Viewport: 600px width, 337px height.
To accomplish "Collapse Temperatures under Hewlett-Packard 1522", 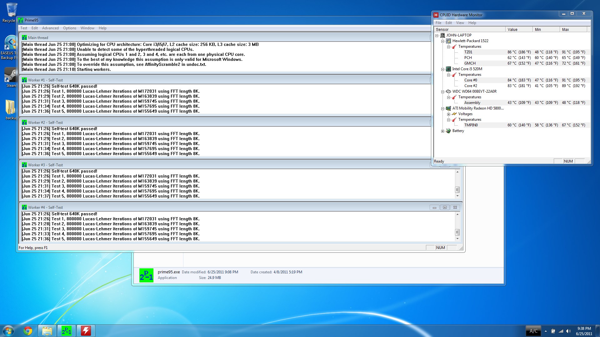I will [x=448, y=47].
